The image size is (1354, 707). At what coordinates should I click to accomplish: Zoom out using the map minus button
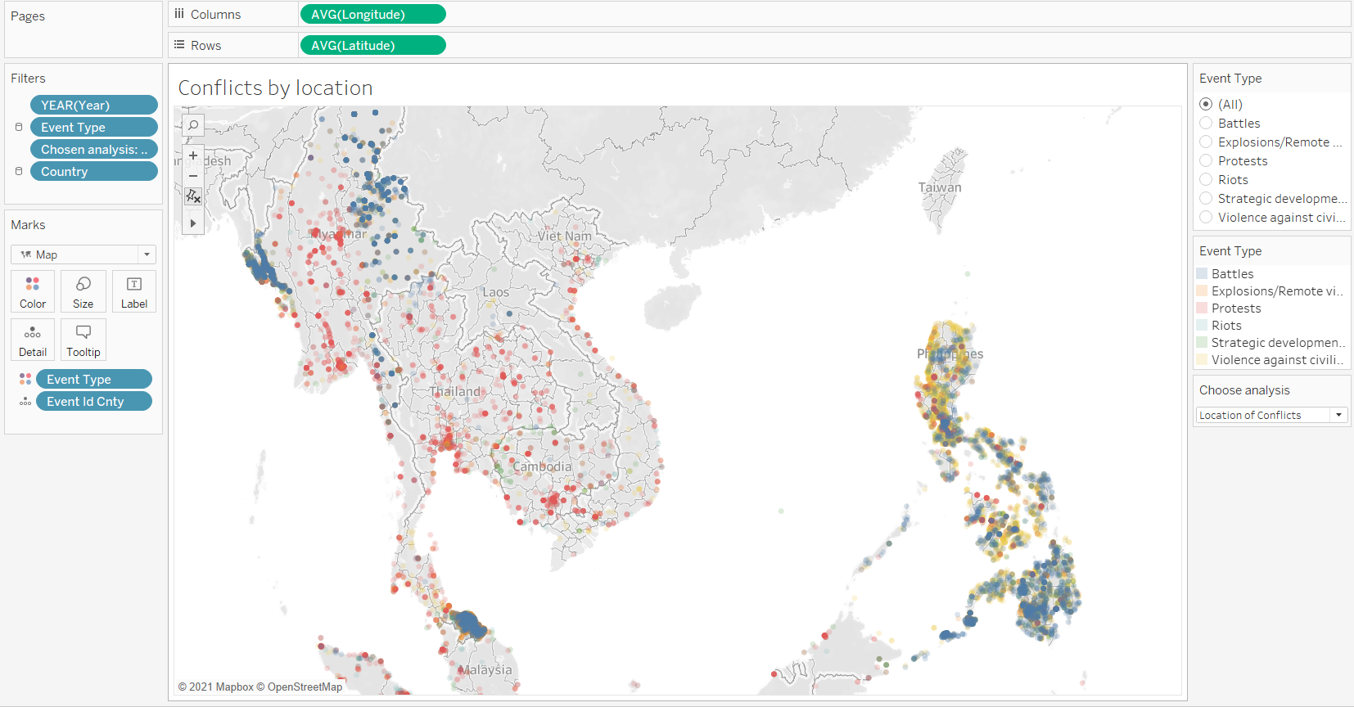[x=193, y=176]
